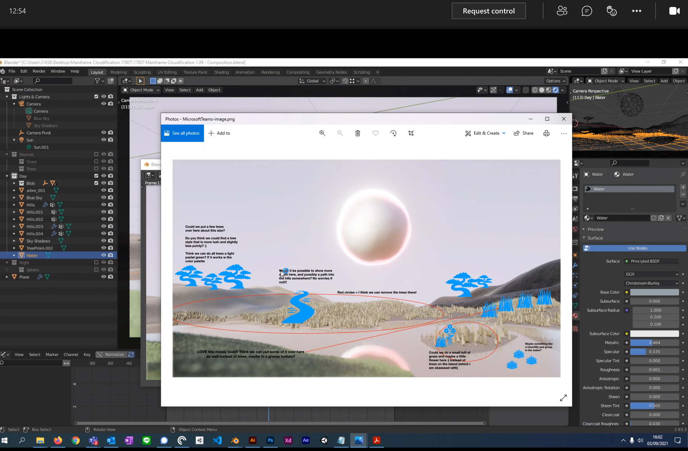
Task: Open GGX distribution dropdown
Action: pyautogui.click(x=651, y=274)
